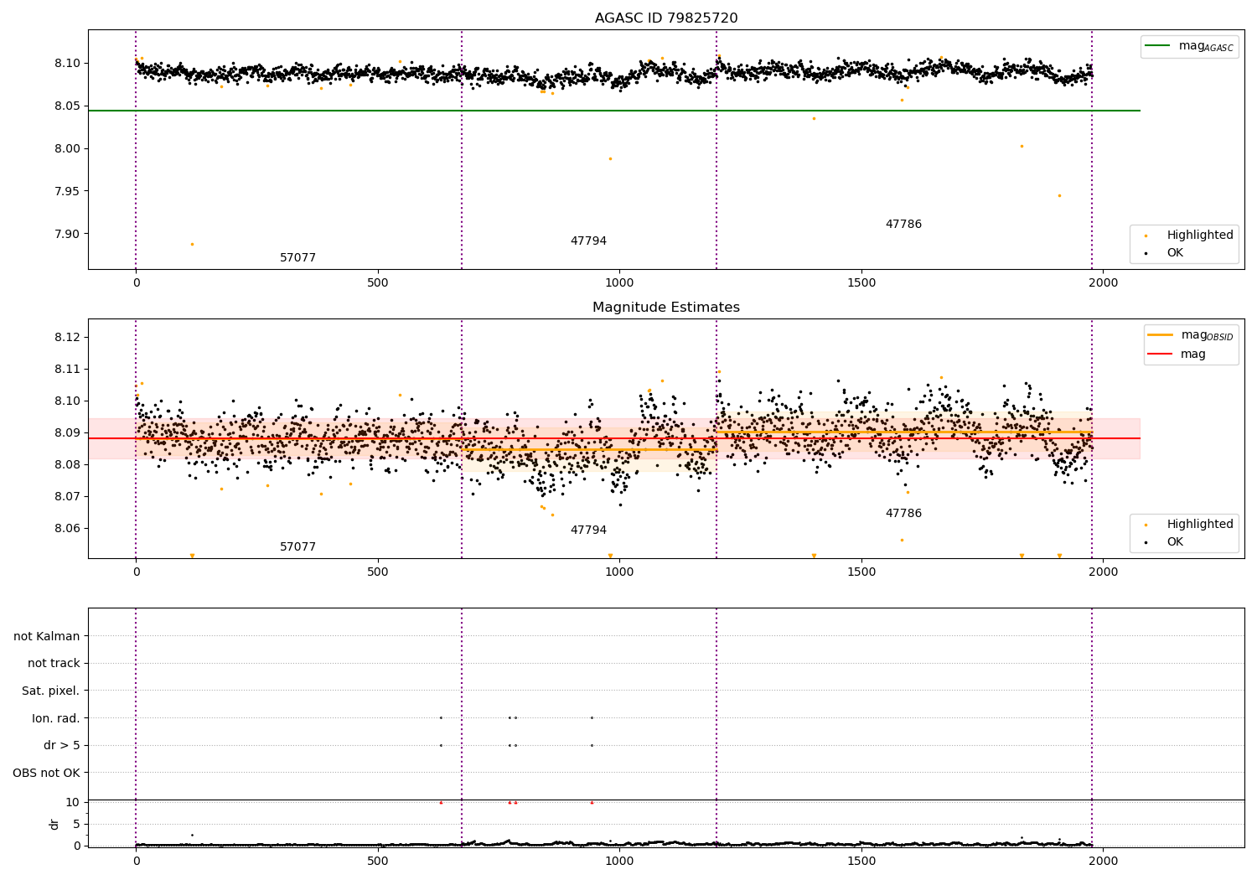Click the lowest orange point in AGASC plot
This screenshot has height=880, width=1257.
(x=192, y=245)
